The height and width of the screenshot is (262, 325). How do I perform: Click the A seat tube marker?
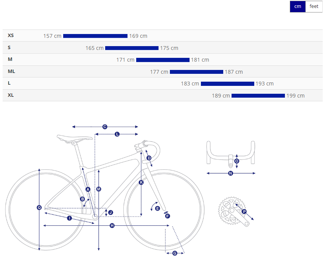[88, 189]
